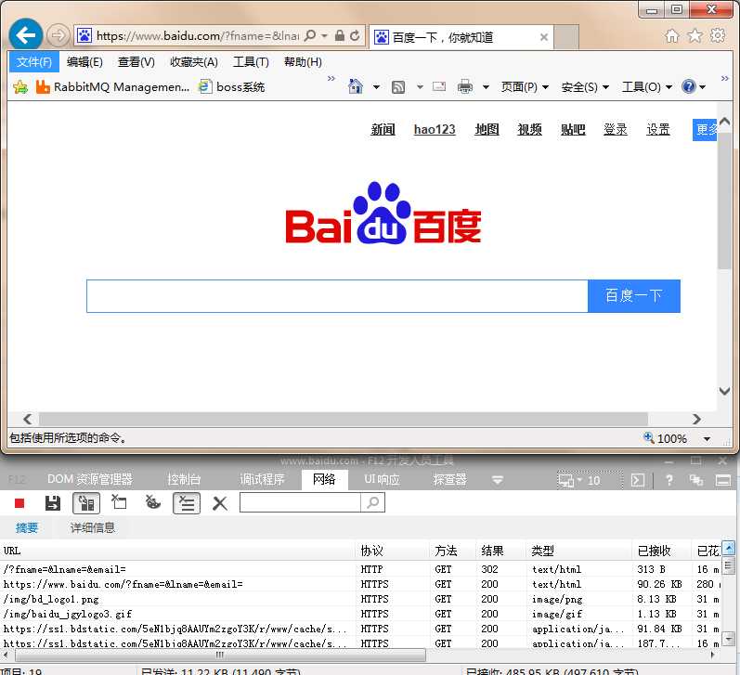The image size is (740, 675).
Task: Click the 登录 link
Action: [616, 129]
